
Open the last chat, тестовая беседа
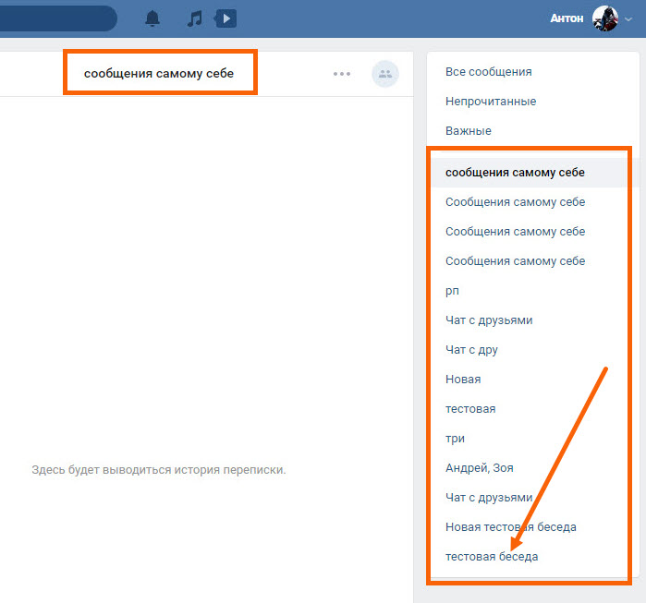491,557
